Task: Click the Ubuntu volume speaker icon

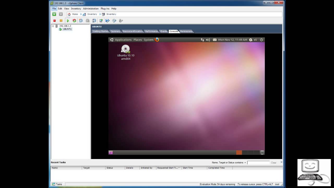Action: (208, 40)
